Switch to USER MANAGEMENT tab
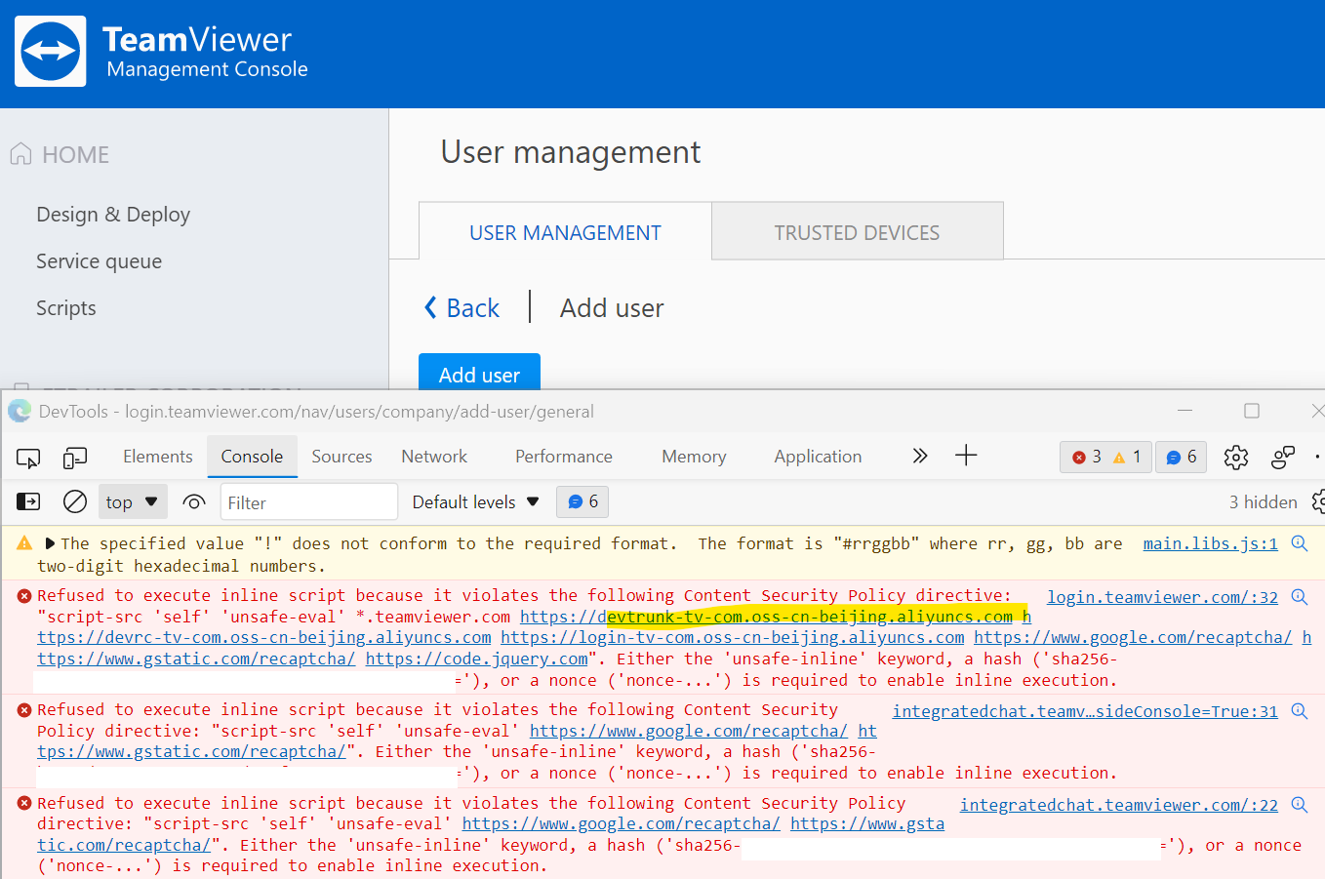This screenshot has width=1325, height=879. pyautogui.click(x=565, y=232)
